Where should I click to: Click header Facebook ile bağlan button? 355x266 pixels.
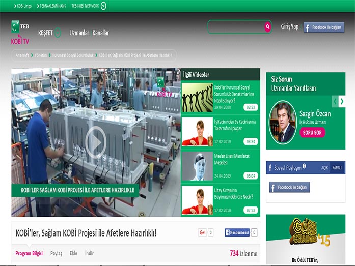point(324,27)
